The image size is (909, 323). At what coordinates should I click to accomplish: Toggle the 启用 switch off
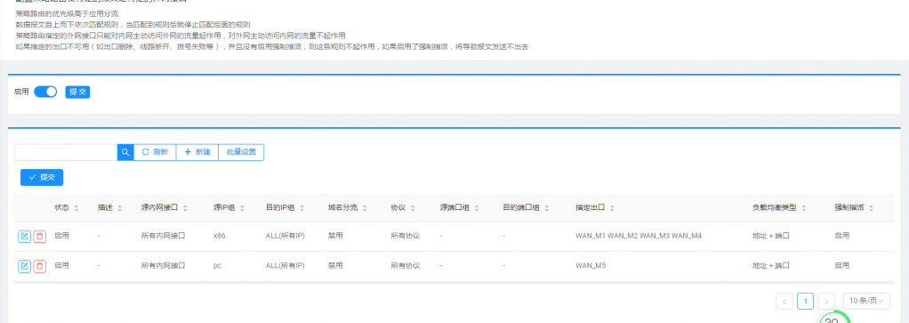coord(45,92)
